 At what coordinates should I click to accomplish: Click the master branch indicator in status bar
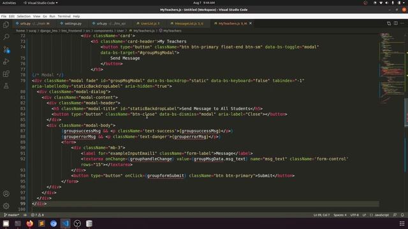[x=11, y=215]
